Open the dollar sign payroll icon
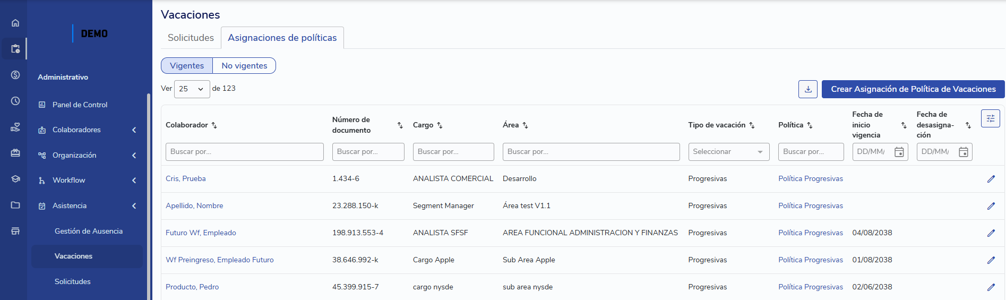This screenshot has width=1006, height=300. pyautogui.click(x=15, y=75)
